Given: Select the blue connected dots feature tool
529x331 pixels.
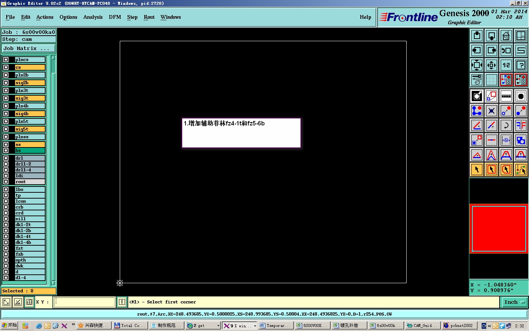Looking at the screenshot, I should click(x=477, y=111).
